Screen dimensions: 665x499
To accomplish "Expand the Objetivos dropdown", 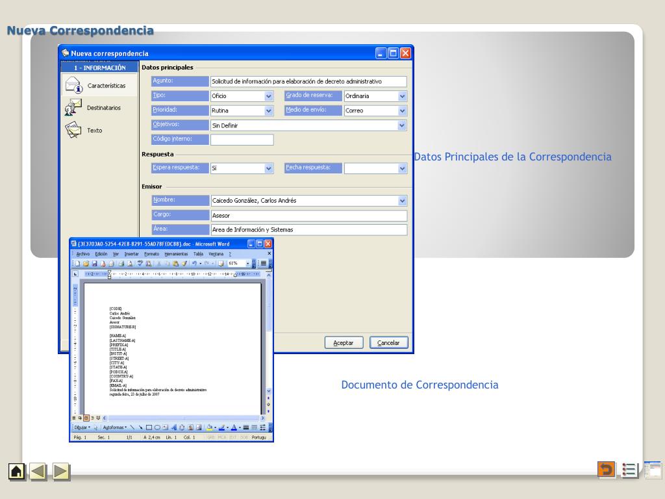I will [401, 125].
